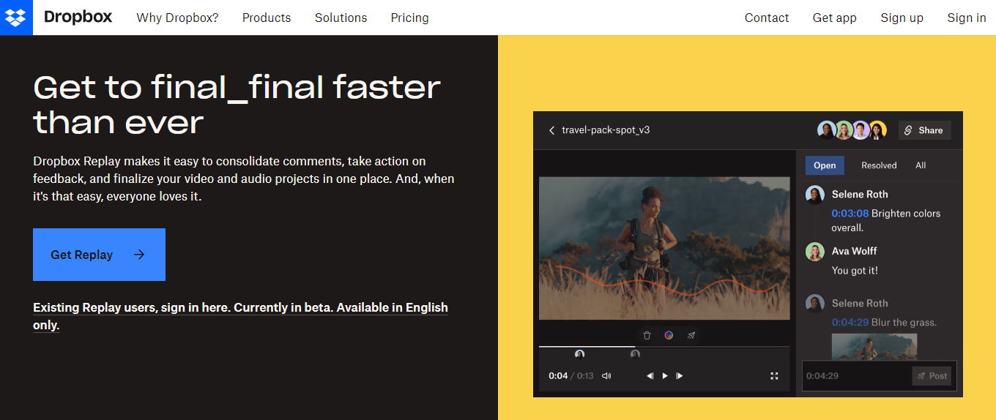Click the Dropbox box logo icon
Screen dimensions: 996x420
click(16, 18)
